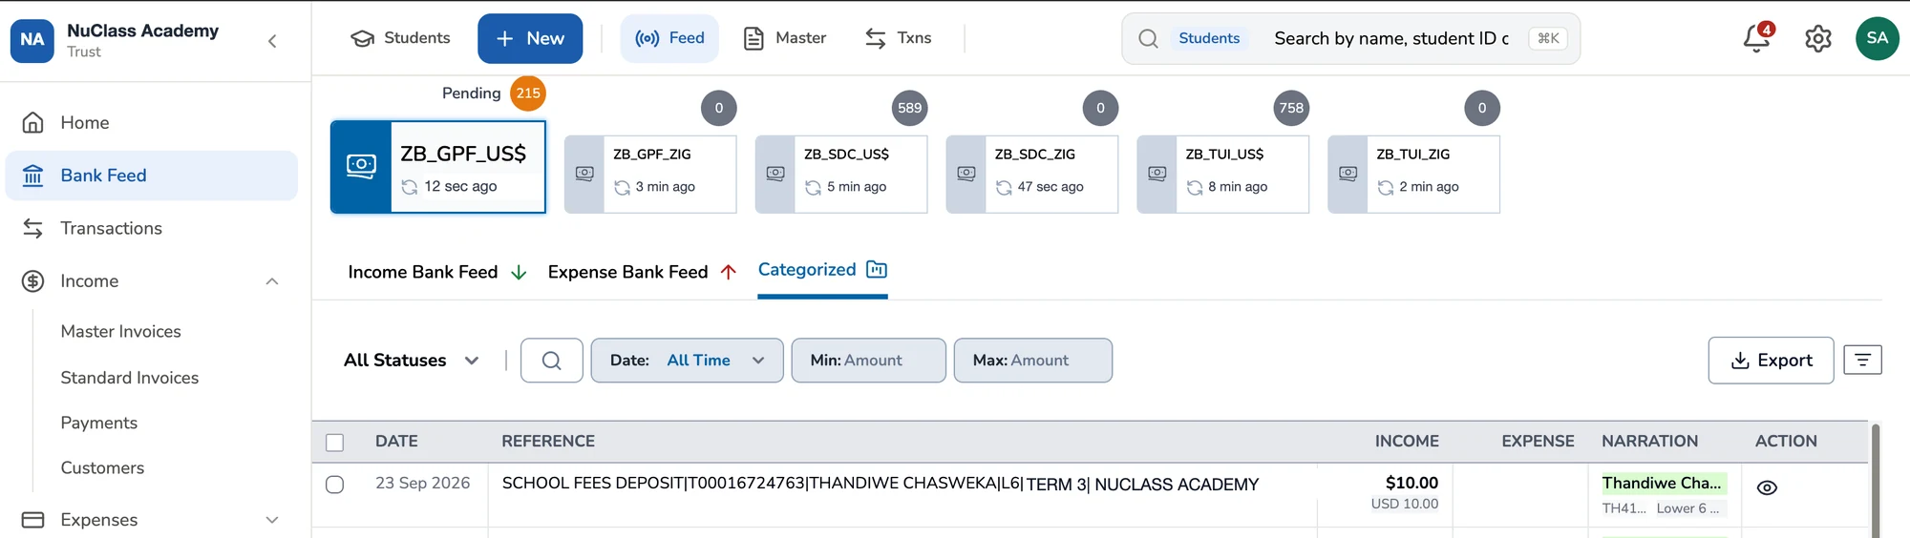Click the Export button
Viewport: 1910px width, 538px height.
[x=1771, y=361]
